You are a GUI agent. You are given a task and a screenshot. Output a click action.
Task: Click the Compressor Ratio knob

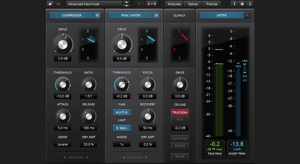click(x=88, y=85)
